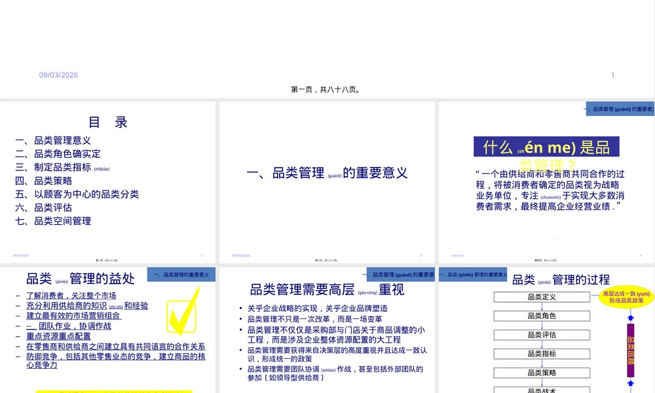
Task: Click bullet 品类管理需要团队协调作战
Action: point(335,373)
